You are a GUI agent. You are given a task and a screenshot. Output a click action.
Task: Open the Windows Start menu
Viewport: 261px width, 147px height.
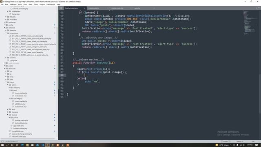coord(2,145)
